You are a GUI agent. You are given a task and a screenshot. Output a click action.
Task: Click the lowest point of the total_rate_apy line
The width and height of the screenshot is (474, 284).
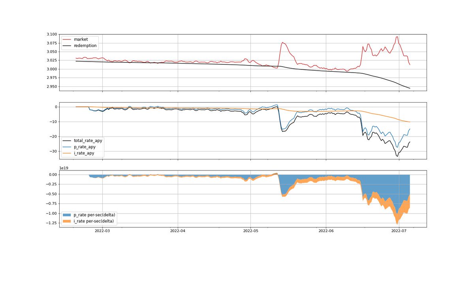coord(397,156)
